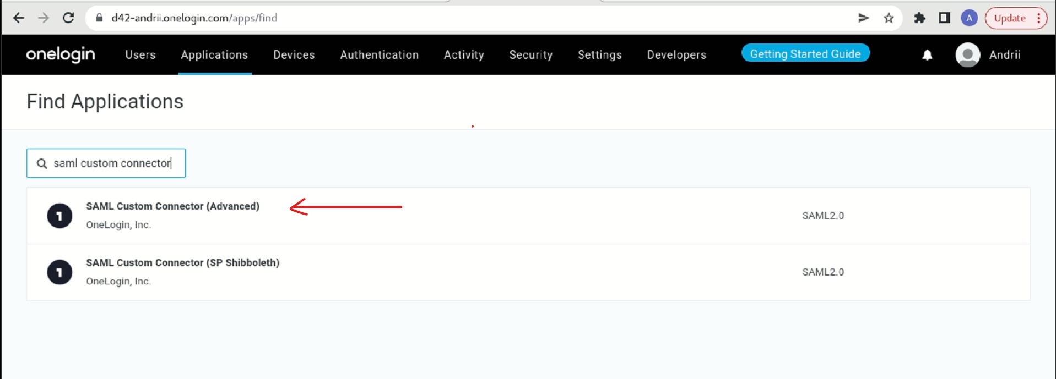Click the SAML Custom Connector (Advanced) icon

(x=59, y=216)
